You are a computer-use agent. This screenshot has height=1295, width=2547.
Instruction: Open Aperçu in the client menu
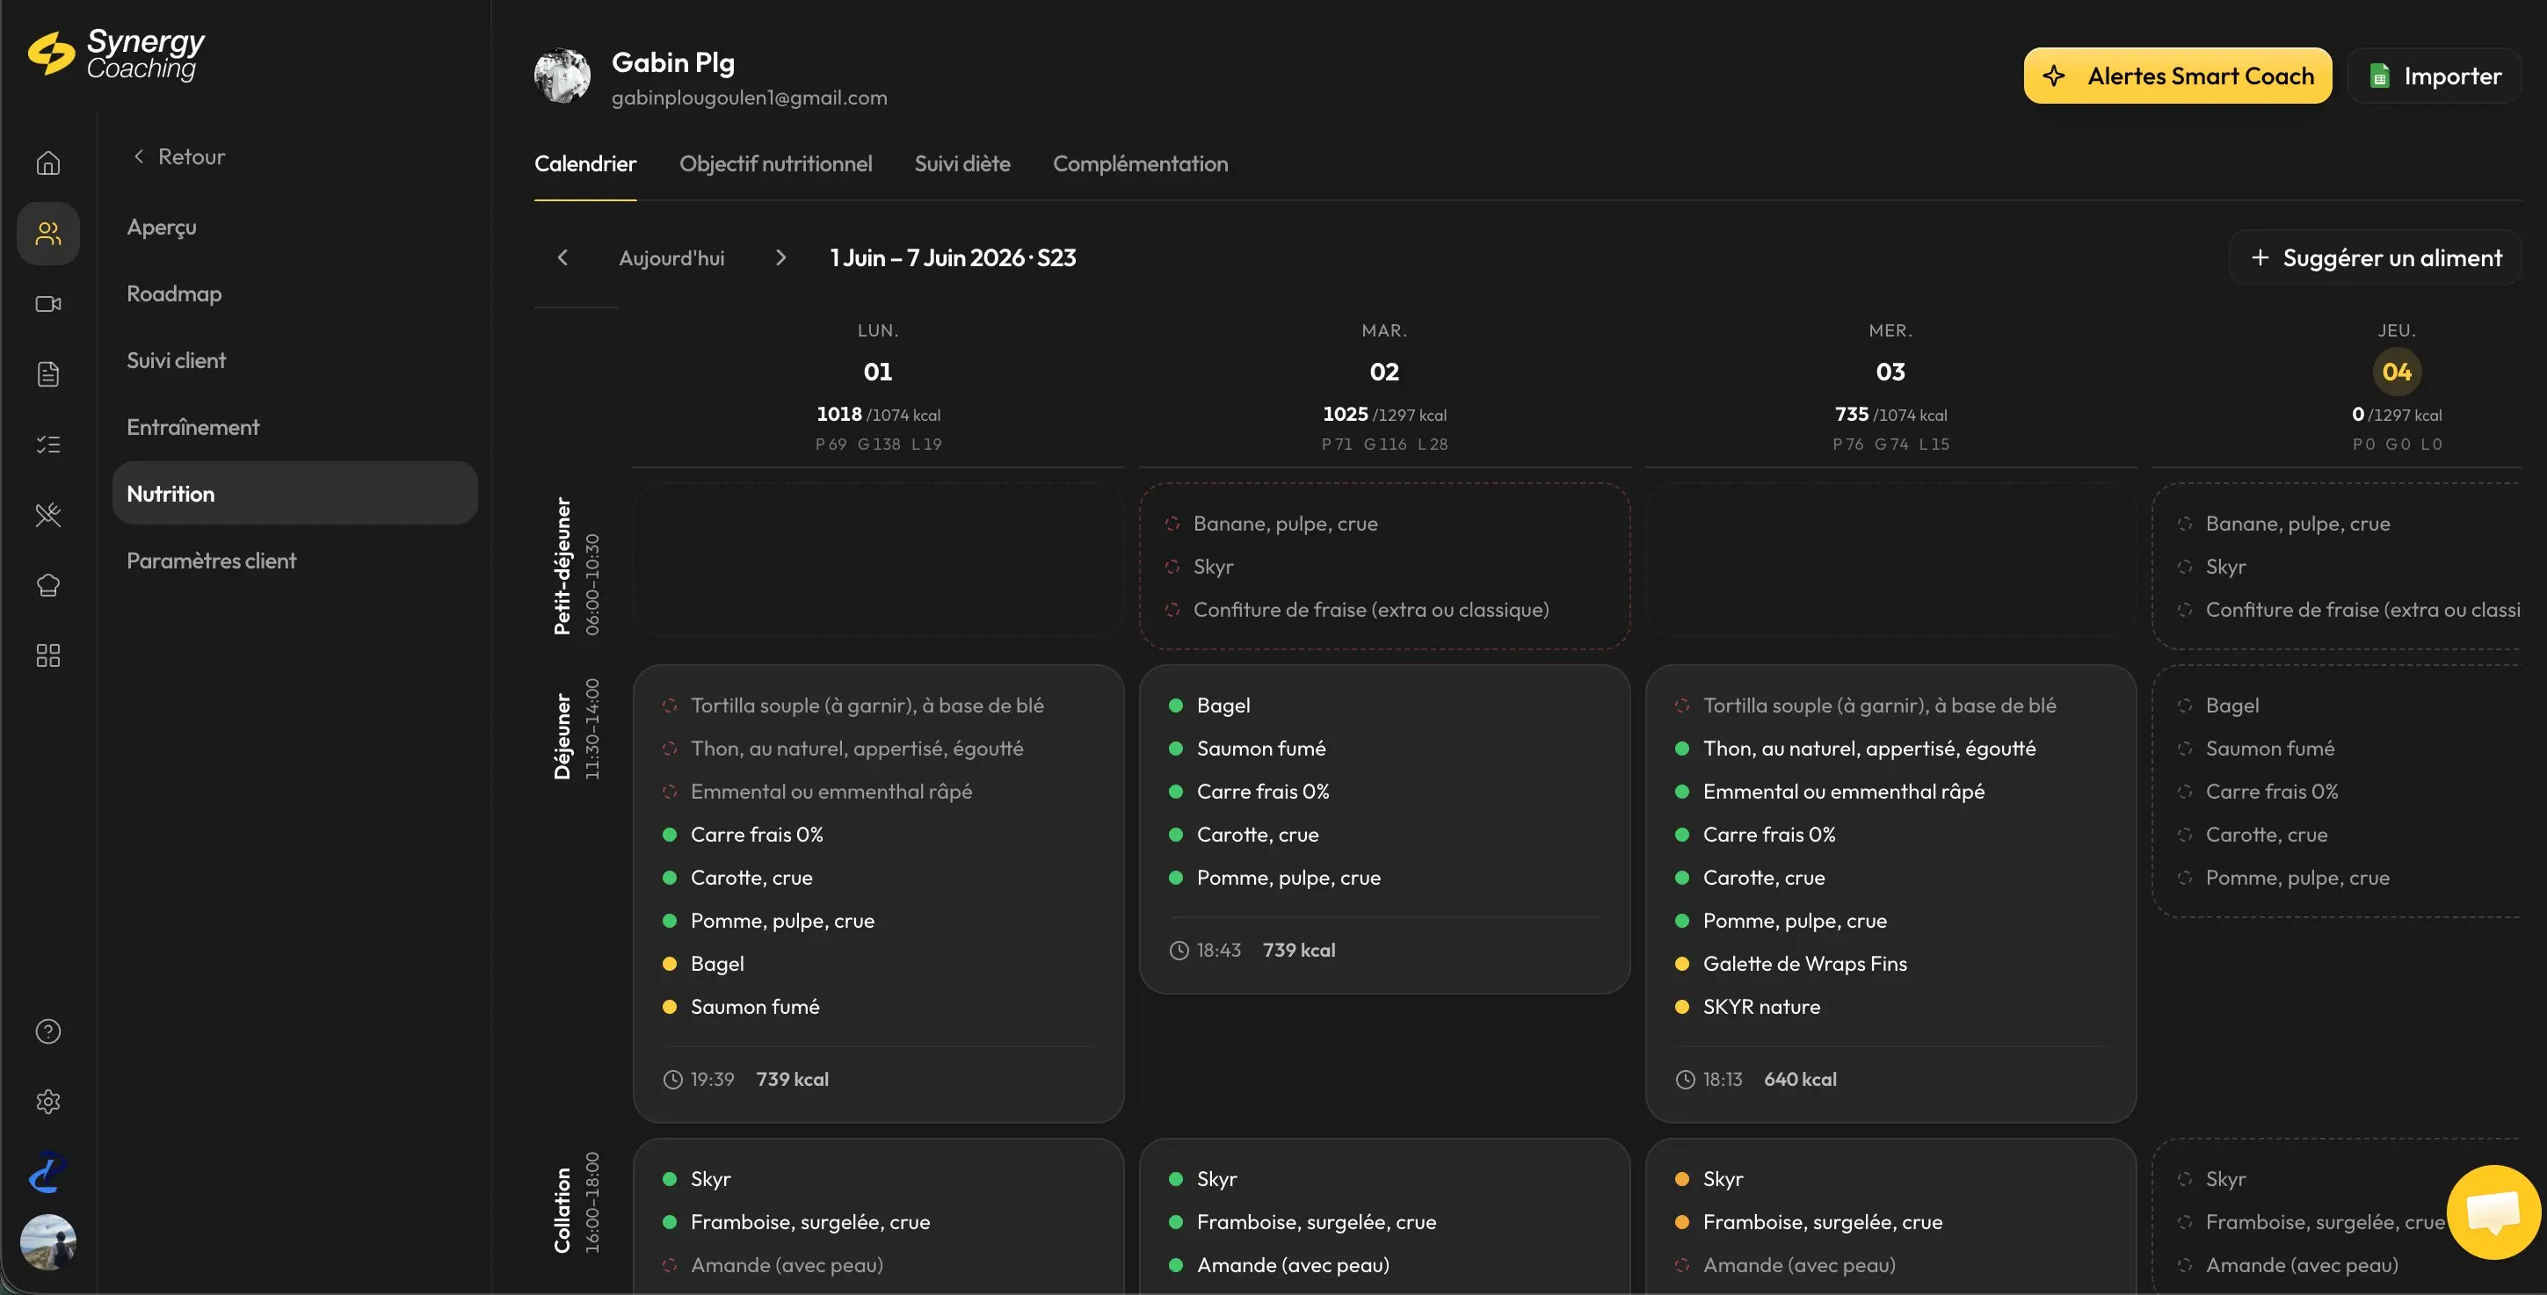pos(161,228)
